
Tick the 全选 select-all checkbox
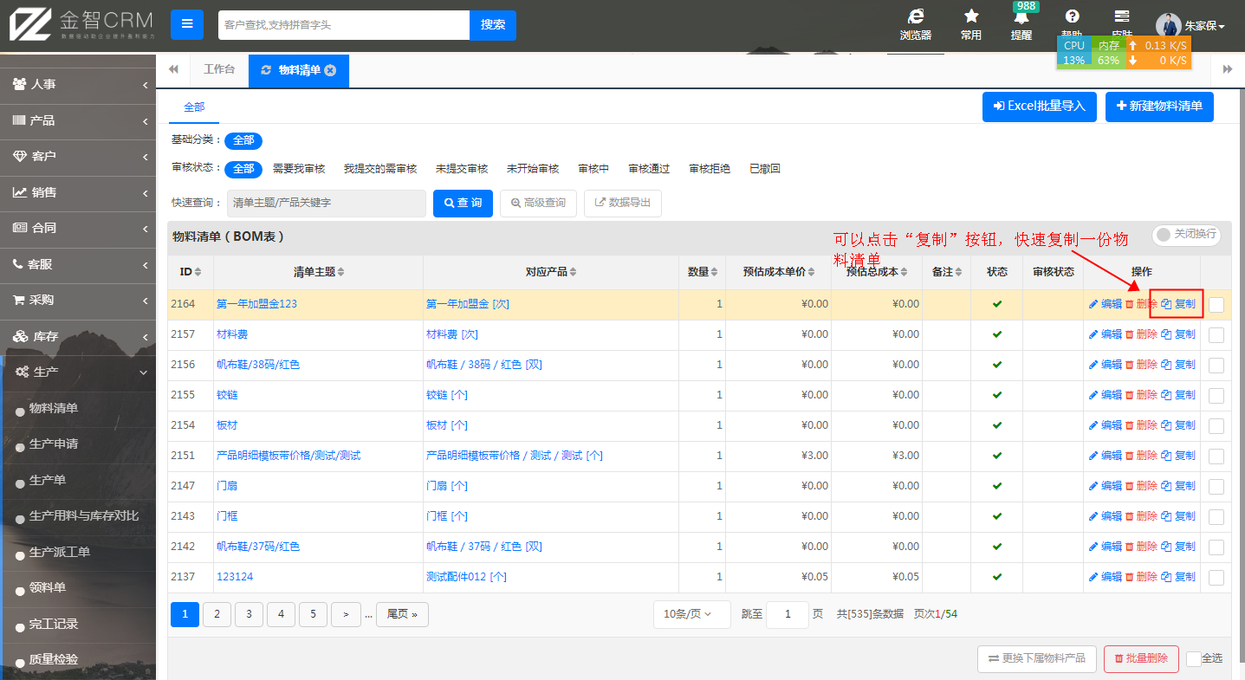(x=1194, y=659)
